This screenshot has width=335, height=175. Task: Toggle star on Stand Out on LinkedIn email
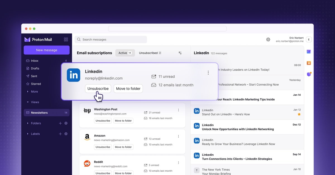[299, 114]
